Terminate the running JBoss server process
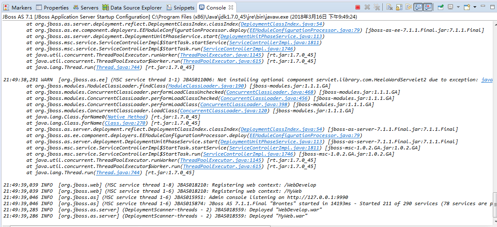The height and width of the screenshot is (227, 497). pyautogui.click(x=358, y=7)
